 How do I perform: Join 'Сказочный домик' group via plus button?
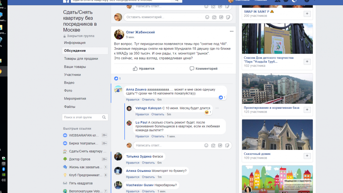click(x=307, y=156)
